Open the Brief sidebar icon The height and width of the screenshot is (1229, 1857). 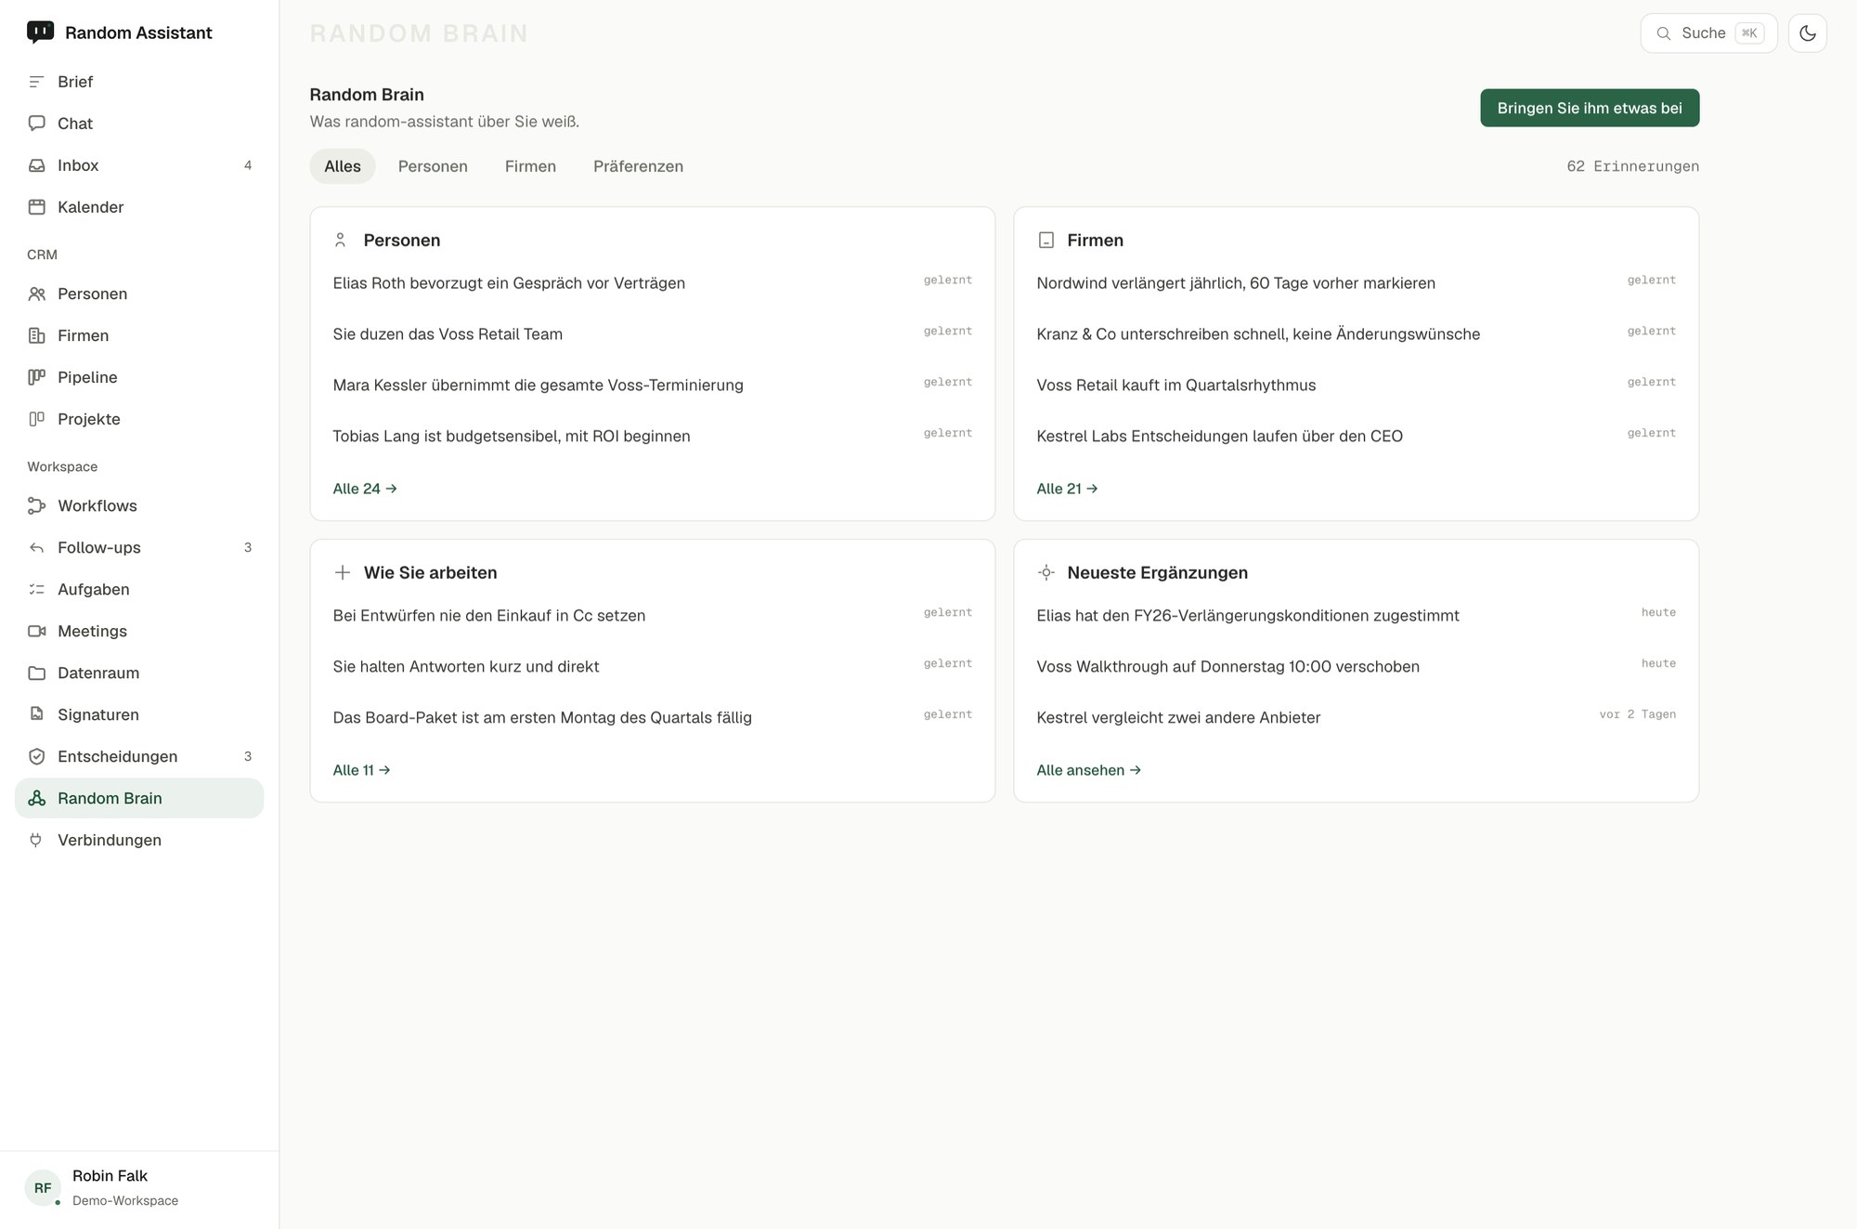pos(36,82)
